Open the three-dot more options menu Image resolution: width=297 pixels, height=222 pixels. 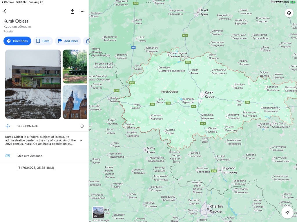click(83, 11)
